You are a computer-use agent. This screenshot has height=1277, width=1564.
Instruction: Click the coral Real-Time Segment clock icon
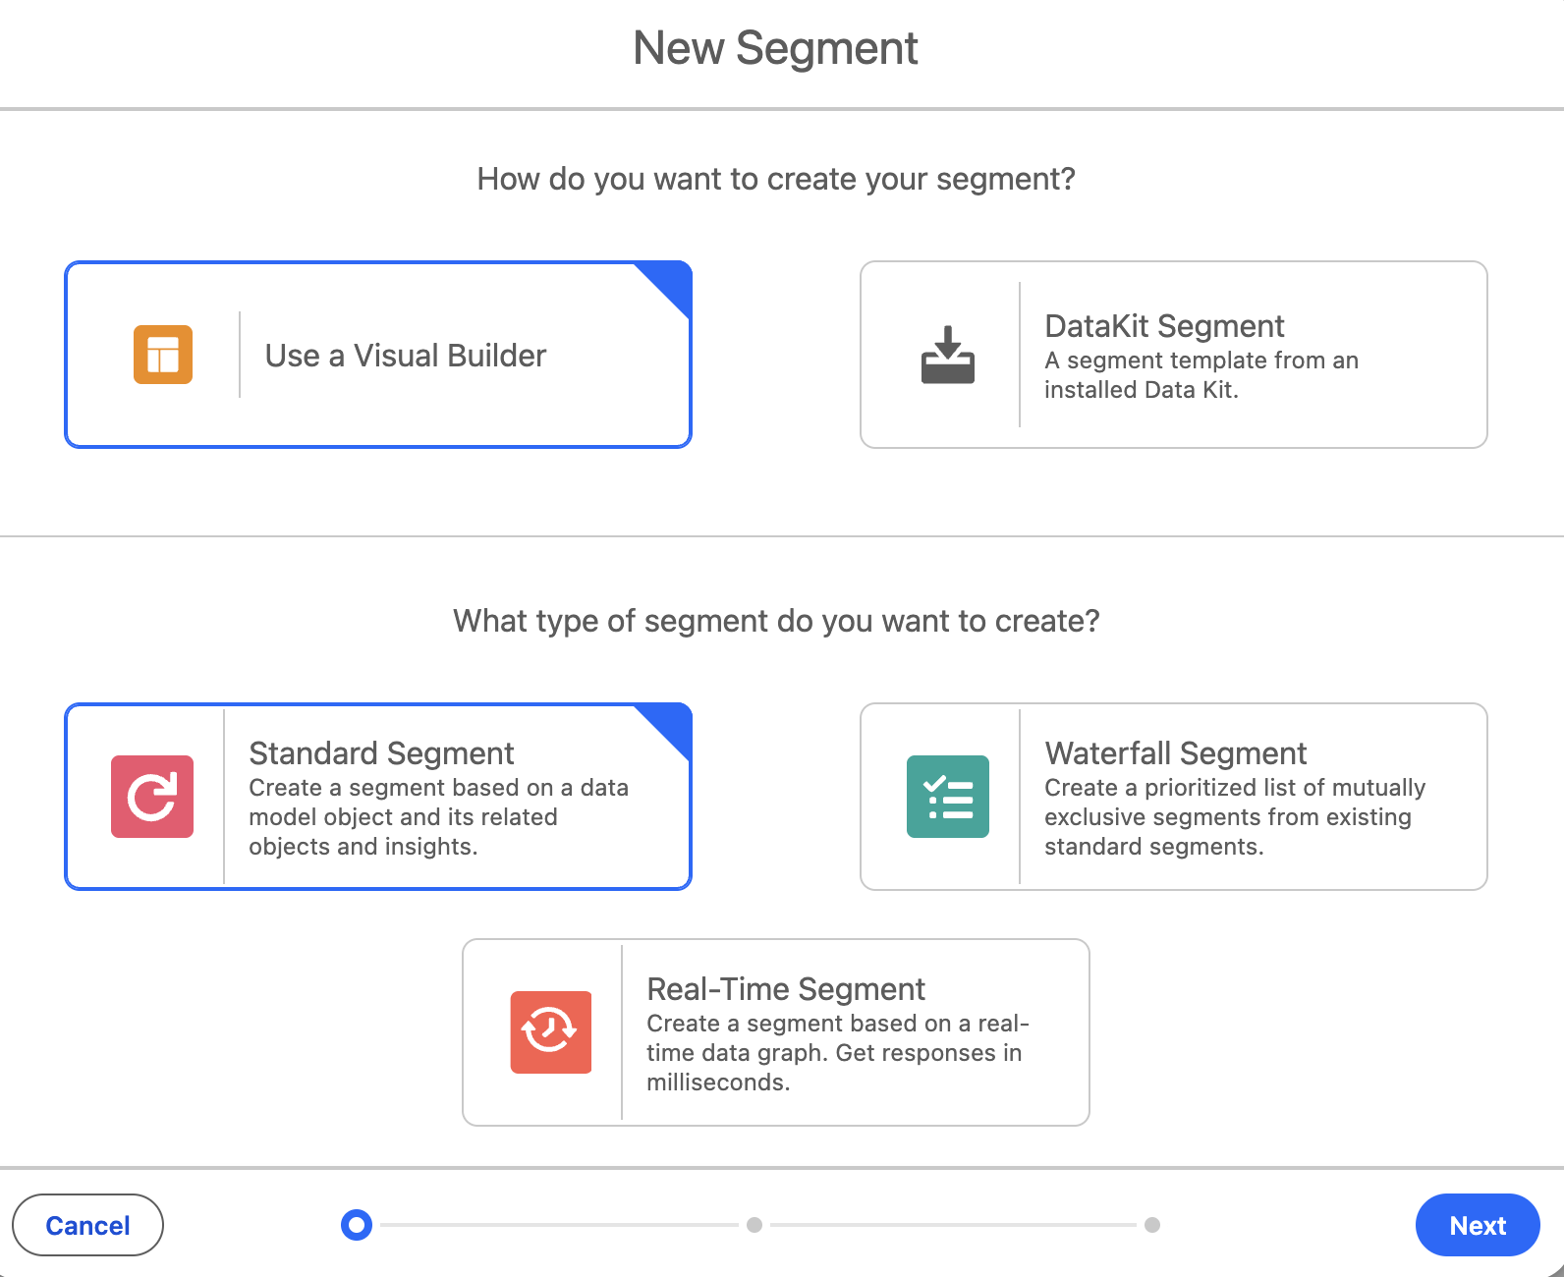(x=550, y=1032)
